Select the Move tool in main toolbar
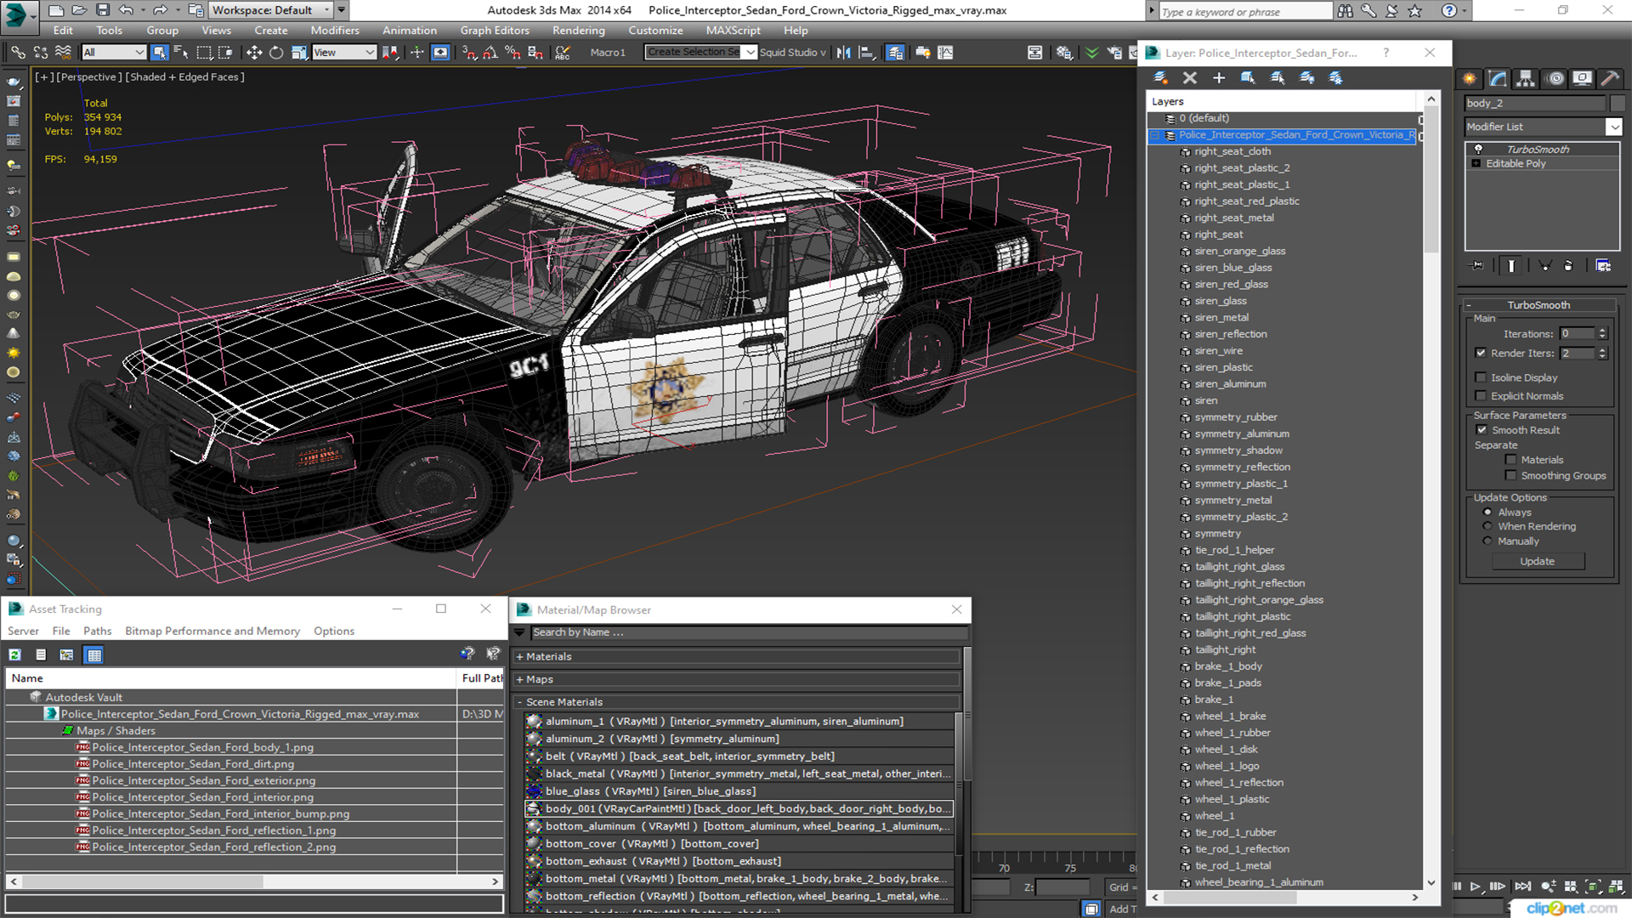This screenshot has width=1632, height=918. pos(253,53)
